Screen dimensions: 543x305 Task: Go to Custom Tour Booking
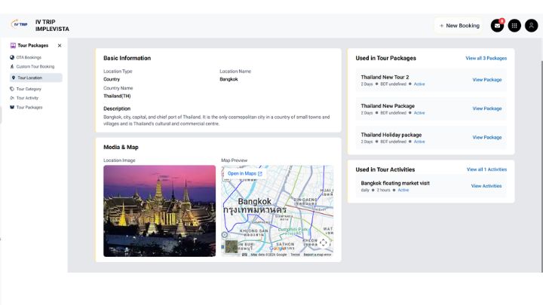pyautogui.click(x=34, y=66)
